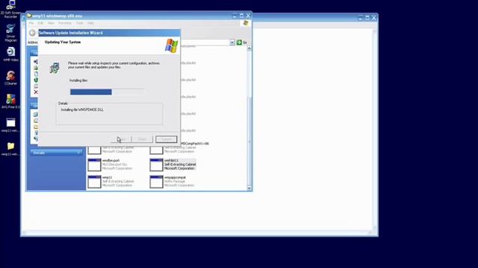Select the wmdbexport file icon
478x268 pixels.
[94, 165]
